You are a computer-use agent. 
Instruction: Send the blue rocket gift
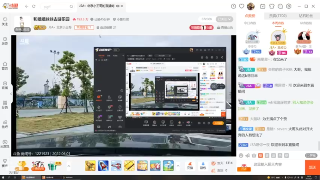(103, 166)
